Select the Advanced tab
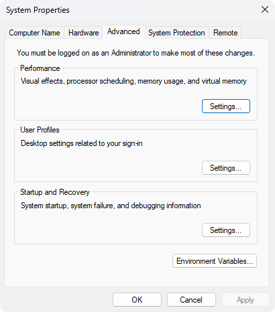This screenshot has width=275, height=312. point(123,31)
